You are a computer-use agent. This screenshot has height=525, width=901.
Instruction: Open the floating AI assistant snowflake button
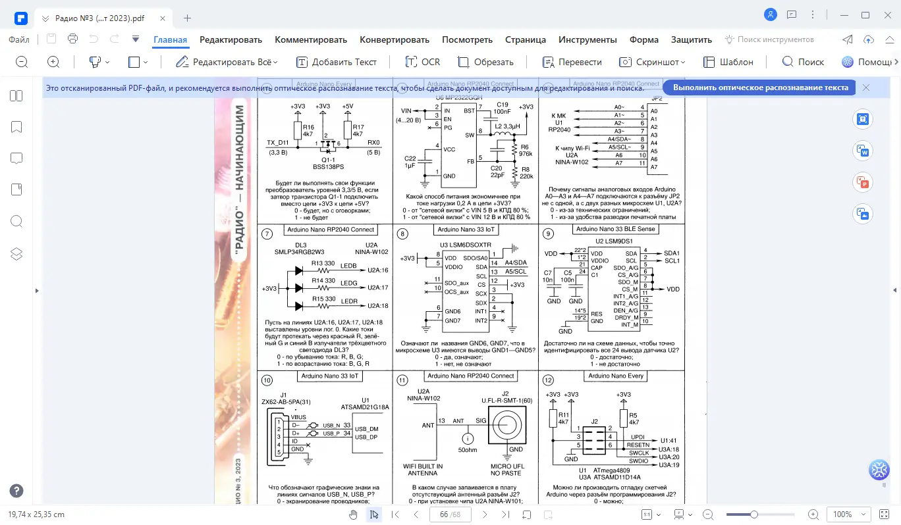pos(880,469)
